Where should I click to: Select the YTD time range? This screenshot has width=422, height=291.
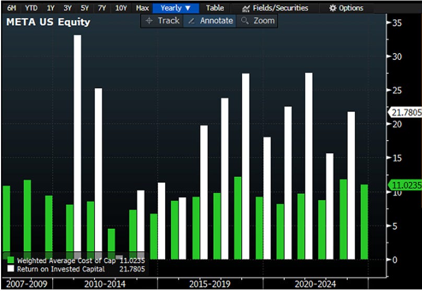tap(31, 8)
